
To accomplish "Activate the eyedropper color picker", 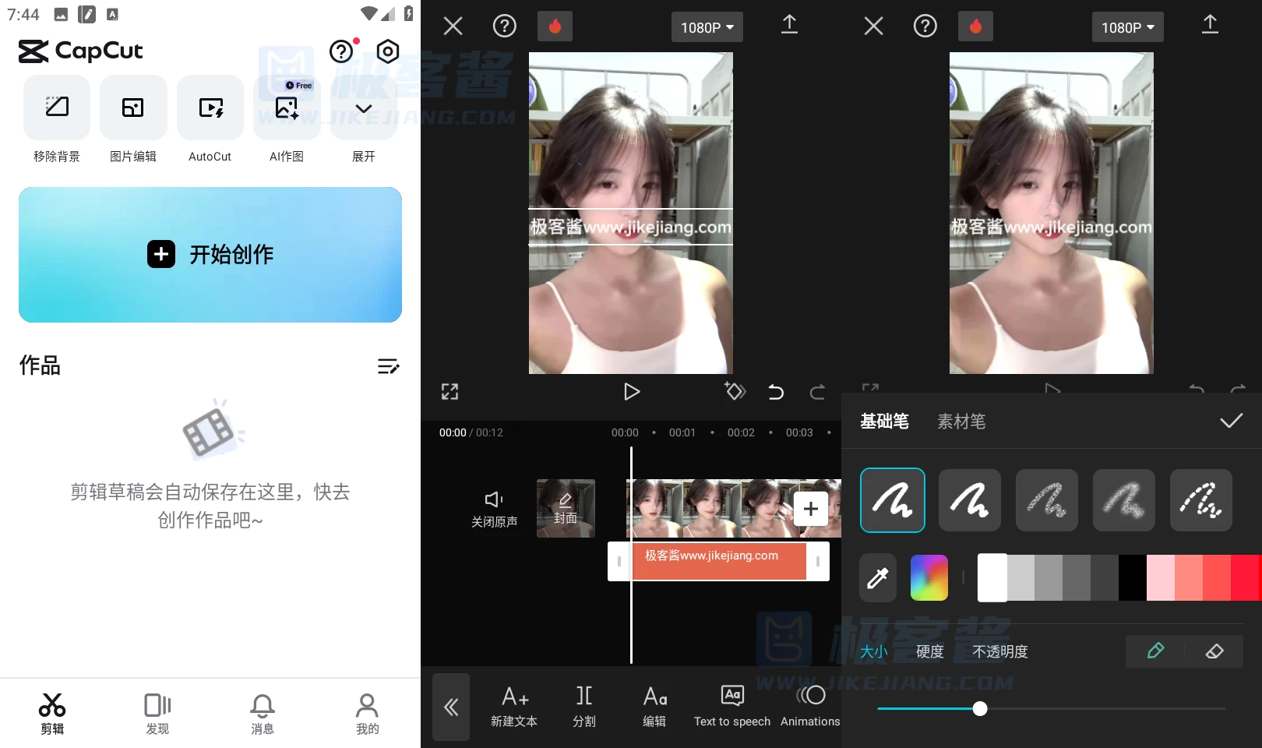I will pyautogui.click(x=878, y=578).
